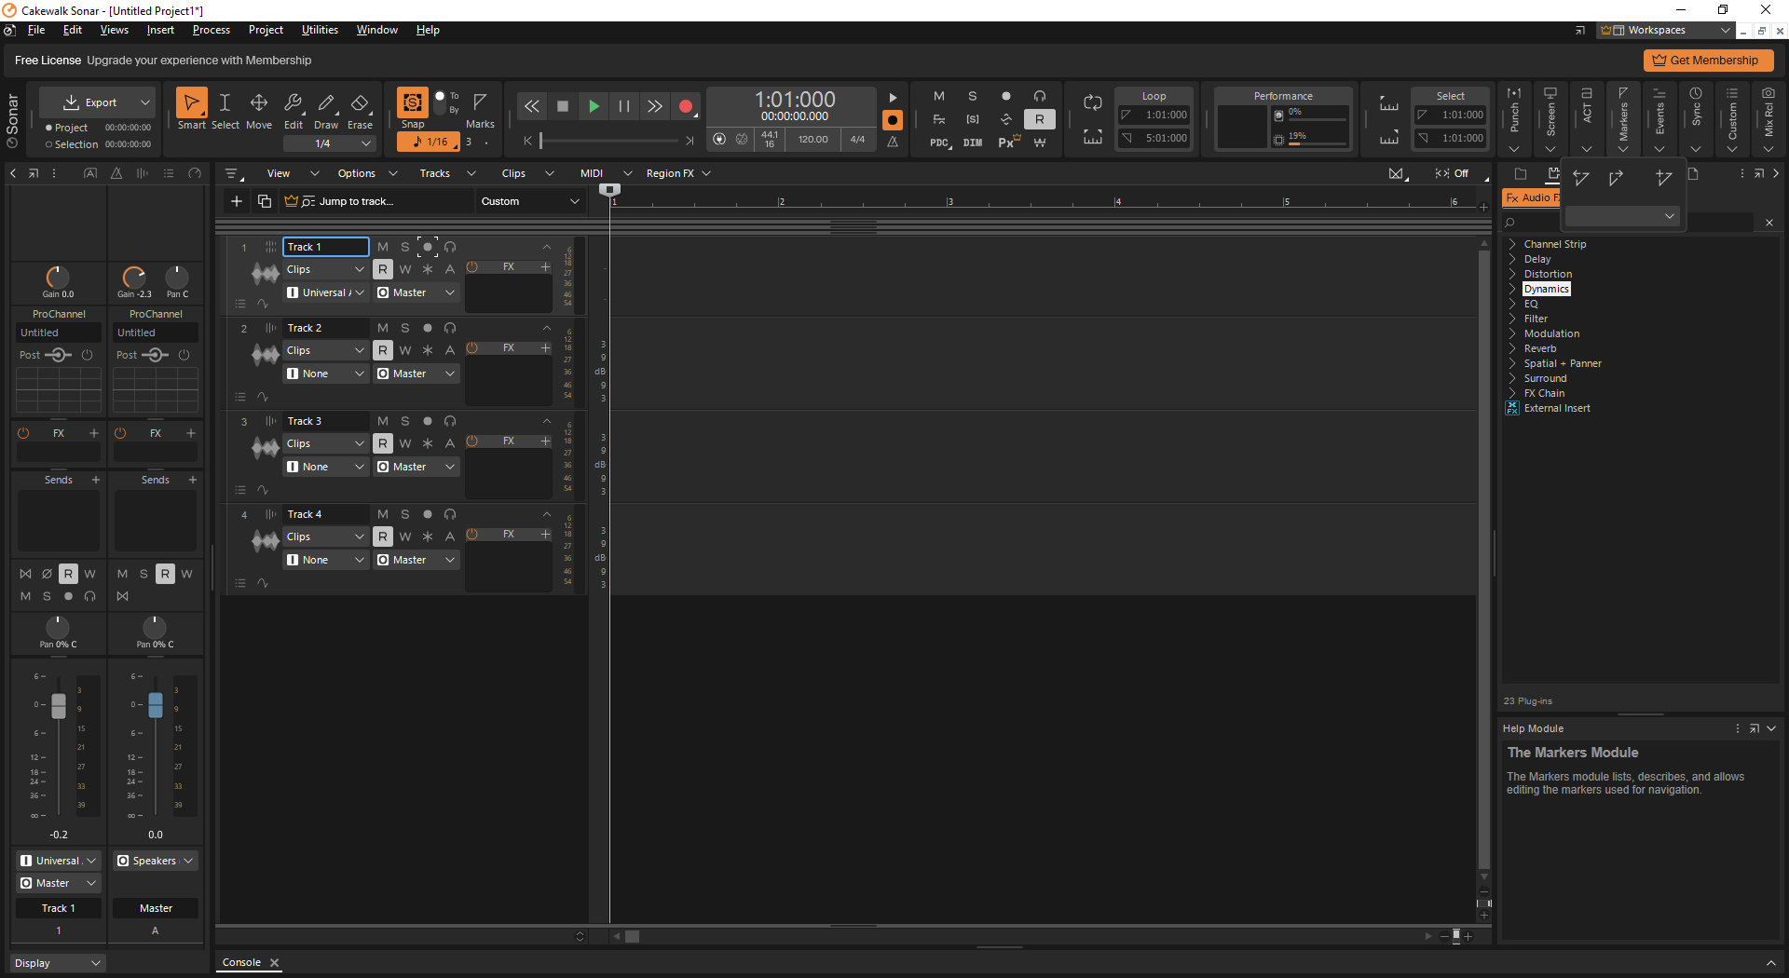Select FX Chain in plug-in list
This screenshot has width=1789, height=978.
[x=1544, y=393]
